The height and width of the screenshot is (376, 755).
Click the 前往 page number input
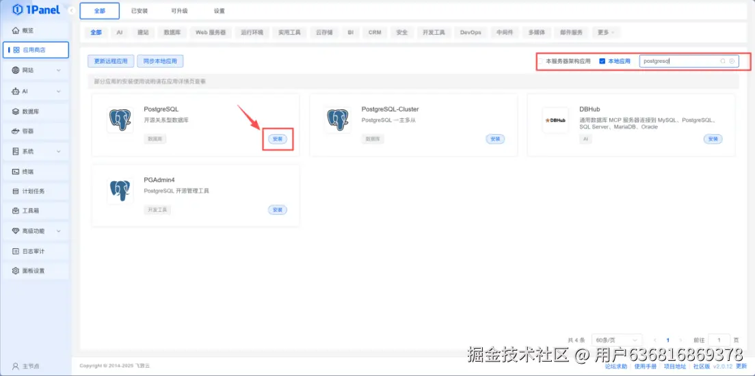point(719,340)
